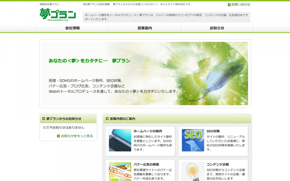Click the arrow icon beside お問い合わせ
290x181 pixels.
tap(229, 5)
